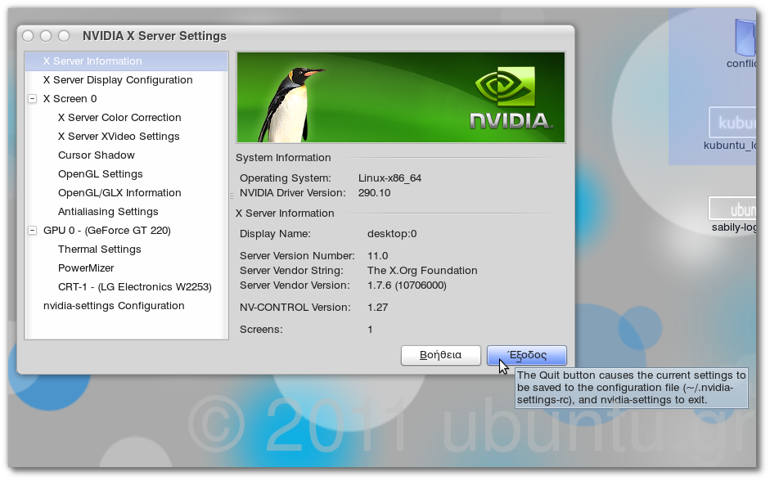Open OpenGL Settings page
This screenshot has width=770, height=481.
[100, 174]
